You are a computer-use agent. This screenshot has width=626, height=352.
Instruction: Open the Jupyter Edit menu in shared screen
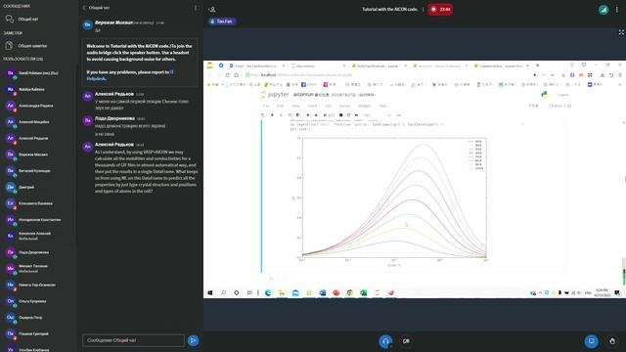281,106
